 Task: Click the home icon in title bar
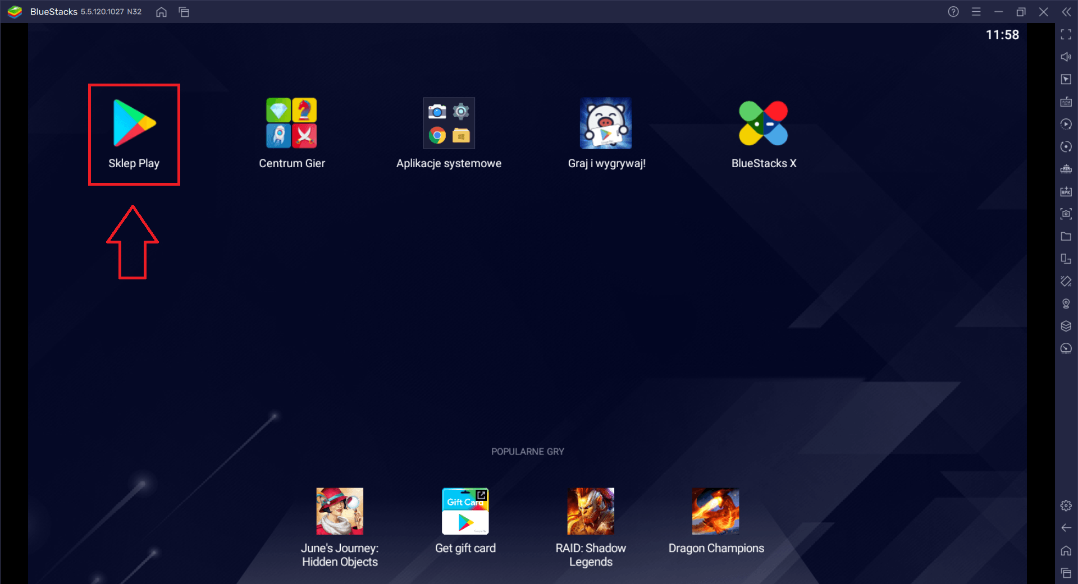pos(161,12)
